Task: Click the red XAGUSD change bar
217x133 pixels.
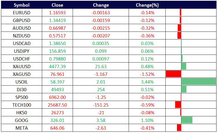Action: (x=174, y=74)
